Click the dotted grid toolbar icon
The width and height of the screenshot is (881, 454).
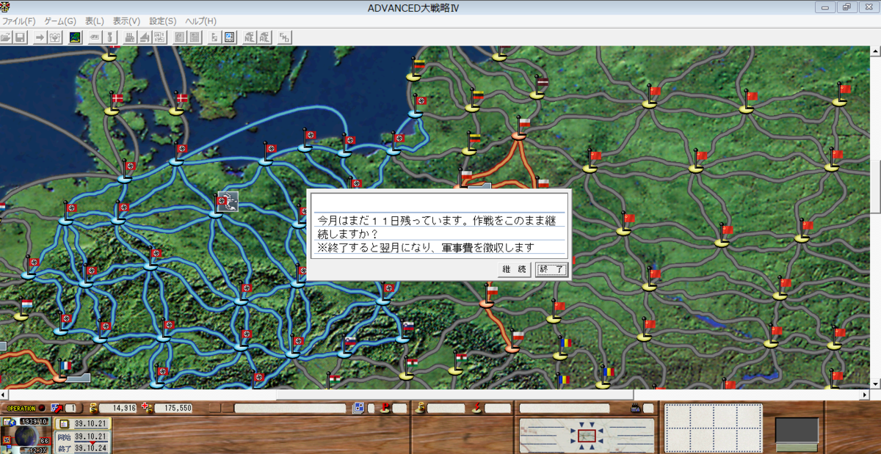pos(159,37)
